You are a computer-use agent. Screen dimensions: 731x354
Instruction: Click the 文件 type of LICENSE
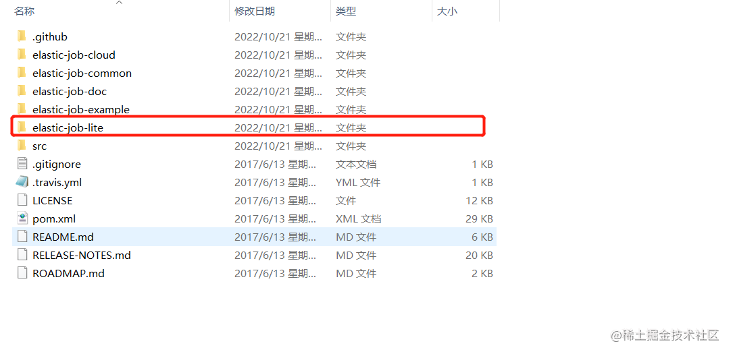pos(346,200)
